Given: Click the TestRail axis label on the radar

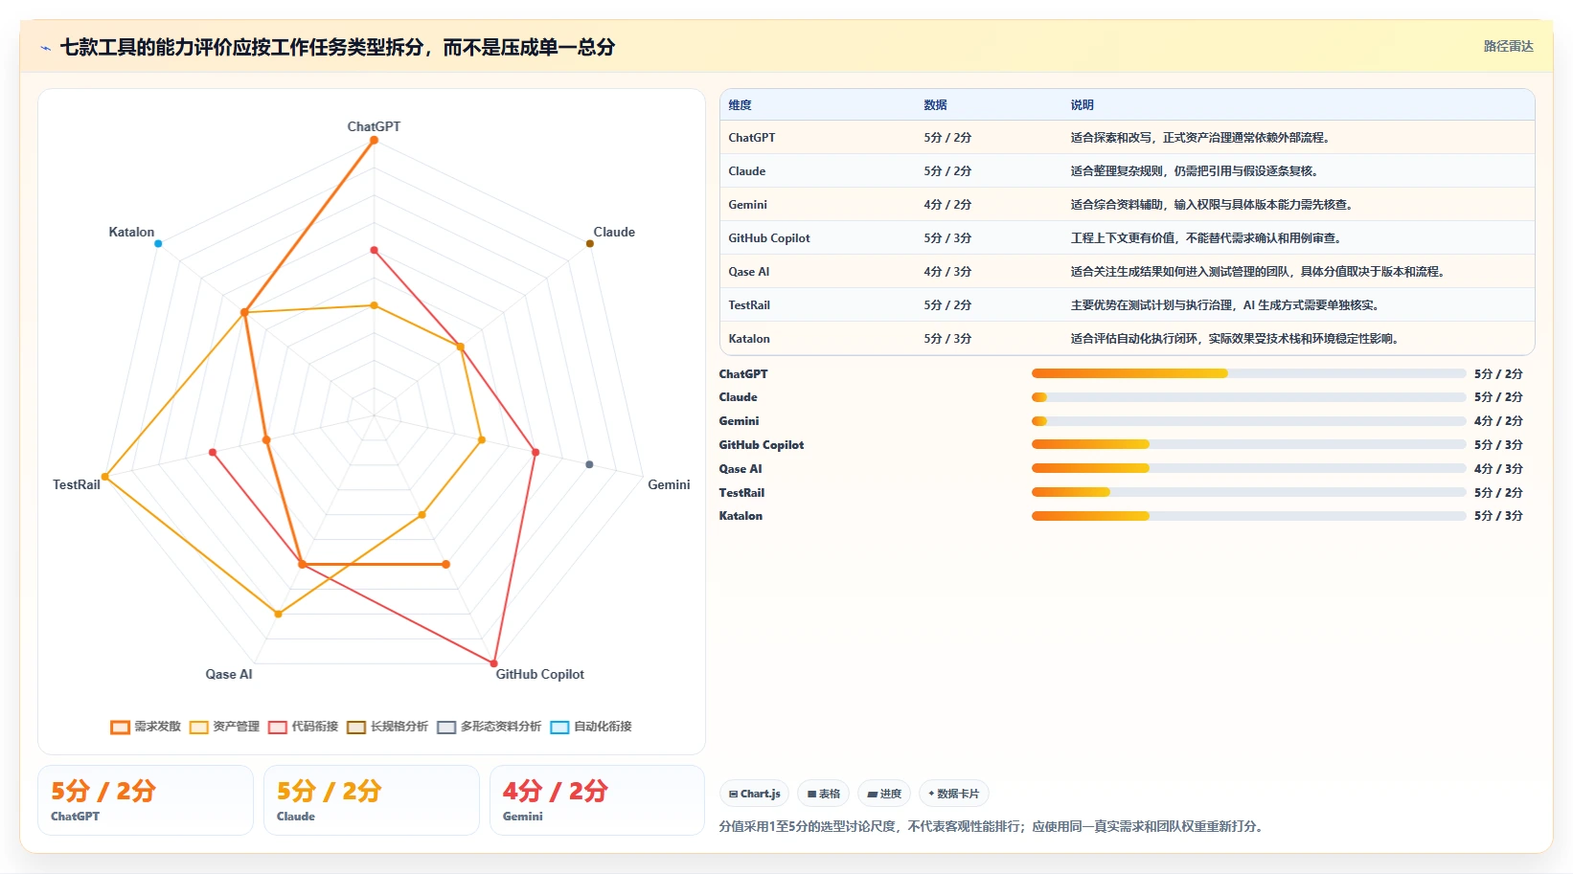Looking at the screenshot, I should click(77, 484).
